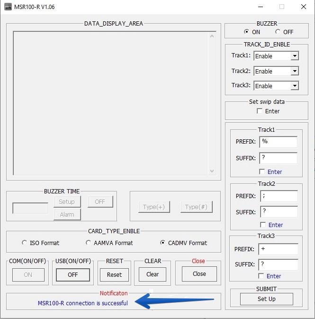Enable the Track1 Enter checkbox
The image size is (315, 319).
(262, 172)
